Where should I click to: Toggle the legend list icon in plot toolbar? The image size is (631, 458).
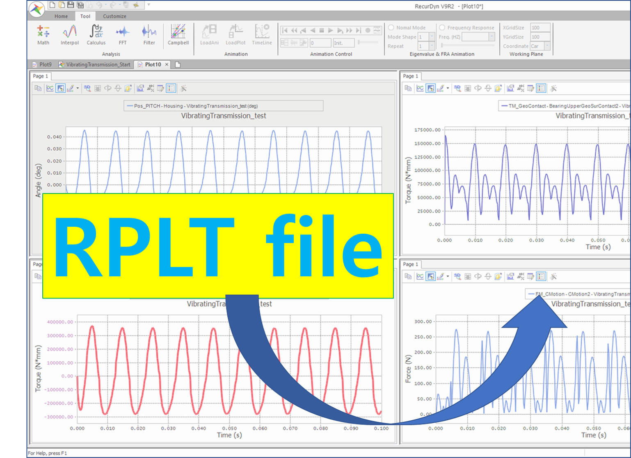171,88
